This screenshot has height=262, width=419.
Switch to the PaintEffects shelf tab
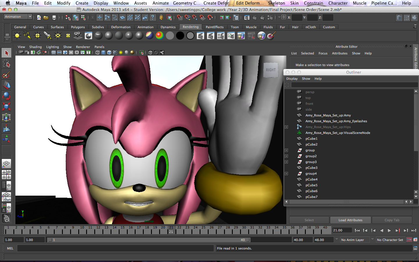tap(214, 27)
